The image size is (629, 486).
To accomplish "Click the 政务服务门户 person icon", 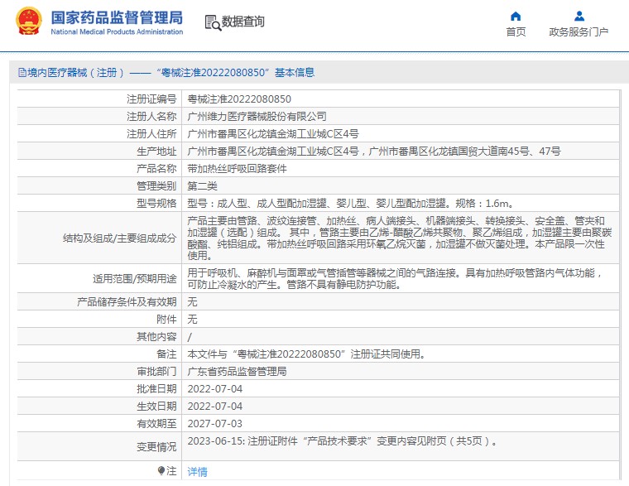I will pyautogui.click(x=579, y=17).
